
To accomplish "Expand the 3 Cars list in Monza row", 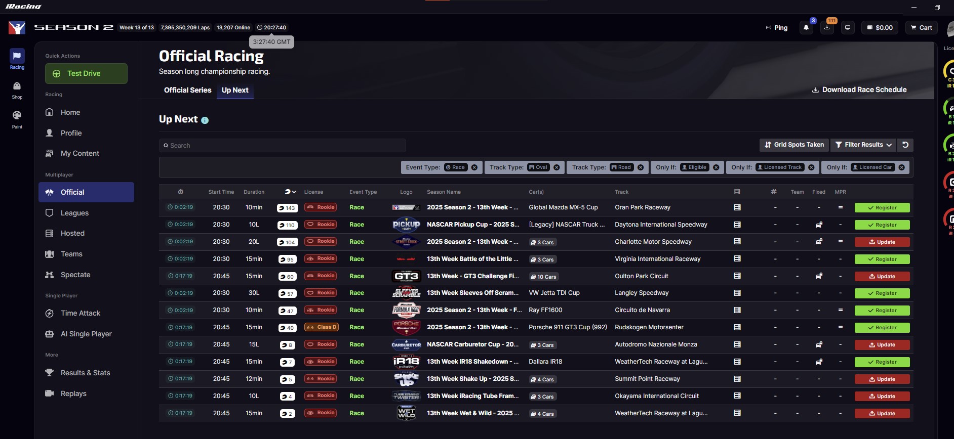I will pos(542,345).
